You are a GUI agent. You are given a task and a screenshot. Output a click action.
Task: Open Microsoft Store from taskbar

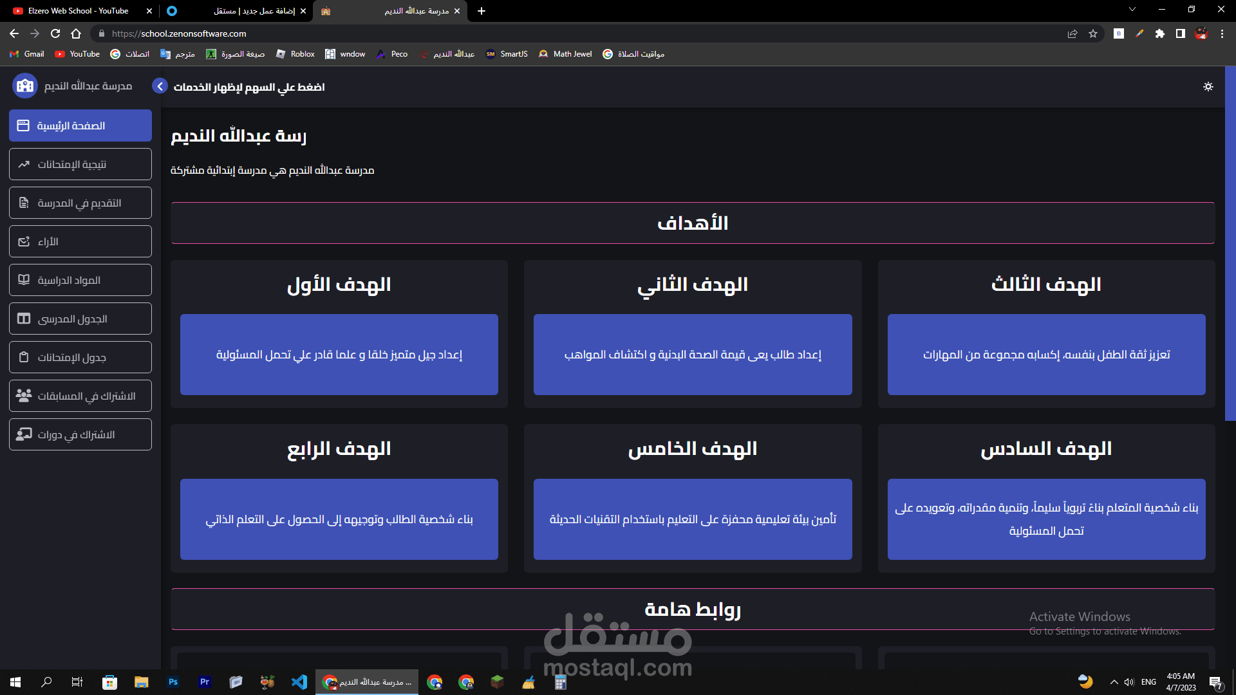[110, 682]
